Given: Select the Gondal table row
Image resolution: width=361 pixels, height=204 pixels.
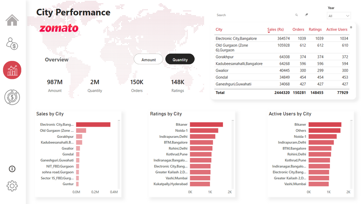Looking at the screenshot, I should (x=282, y=77).
